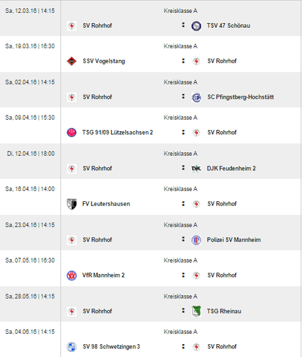Click the VfR Mannheim 2 club logo
Viewport: 302px width, 357px height.
(71, 275)
